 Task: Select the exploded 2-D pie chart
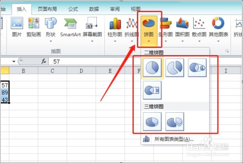click(175, 68)
